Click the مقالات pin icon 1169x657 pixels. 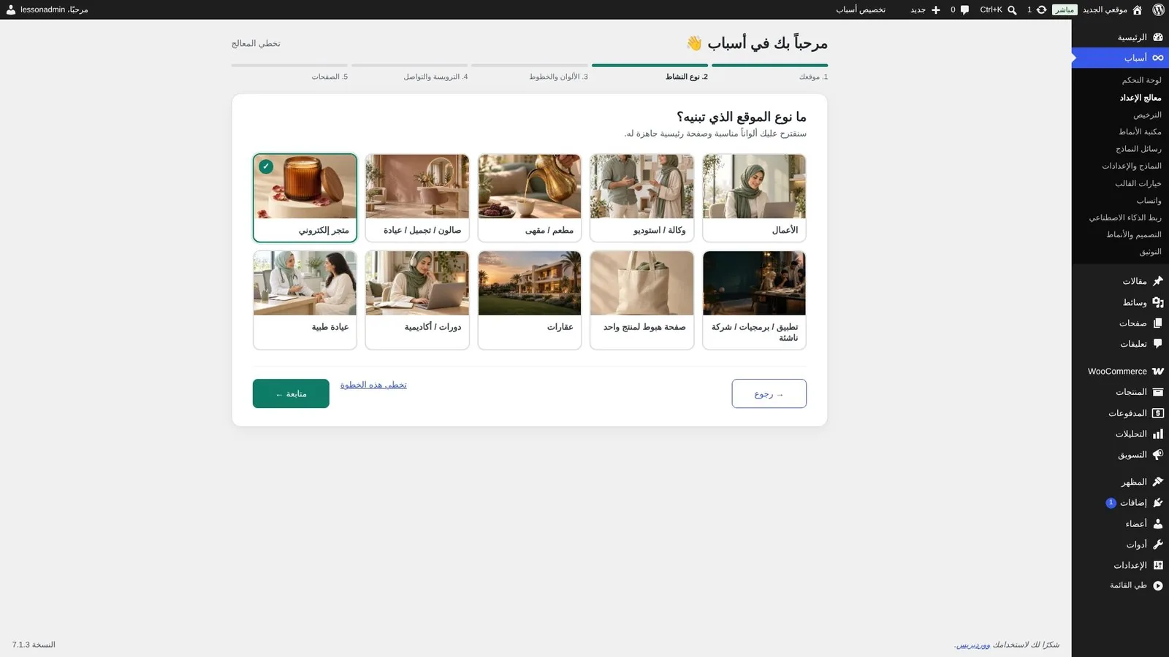(x=1158, y=281)
